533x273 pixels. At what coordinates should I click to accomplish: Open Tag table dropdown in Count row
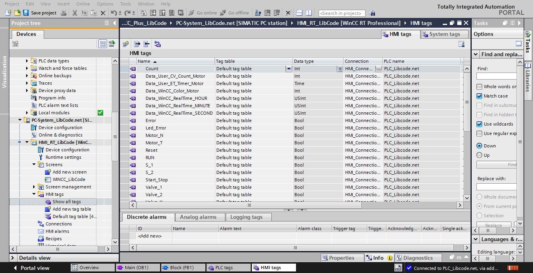click(x=289, y=69)
